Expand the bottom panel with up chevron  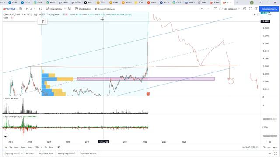(269, 154)
